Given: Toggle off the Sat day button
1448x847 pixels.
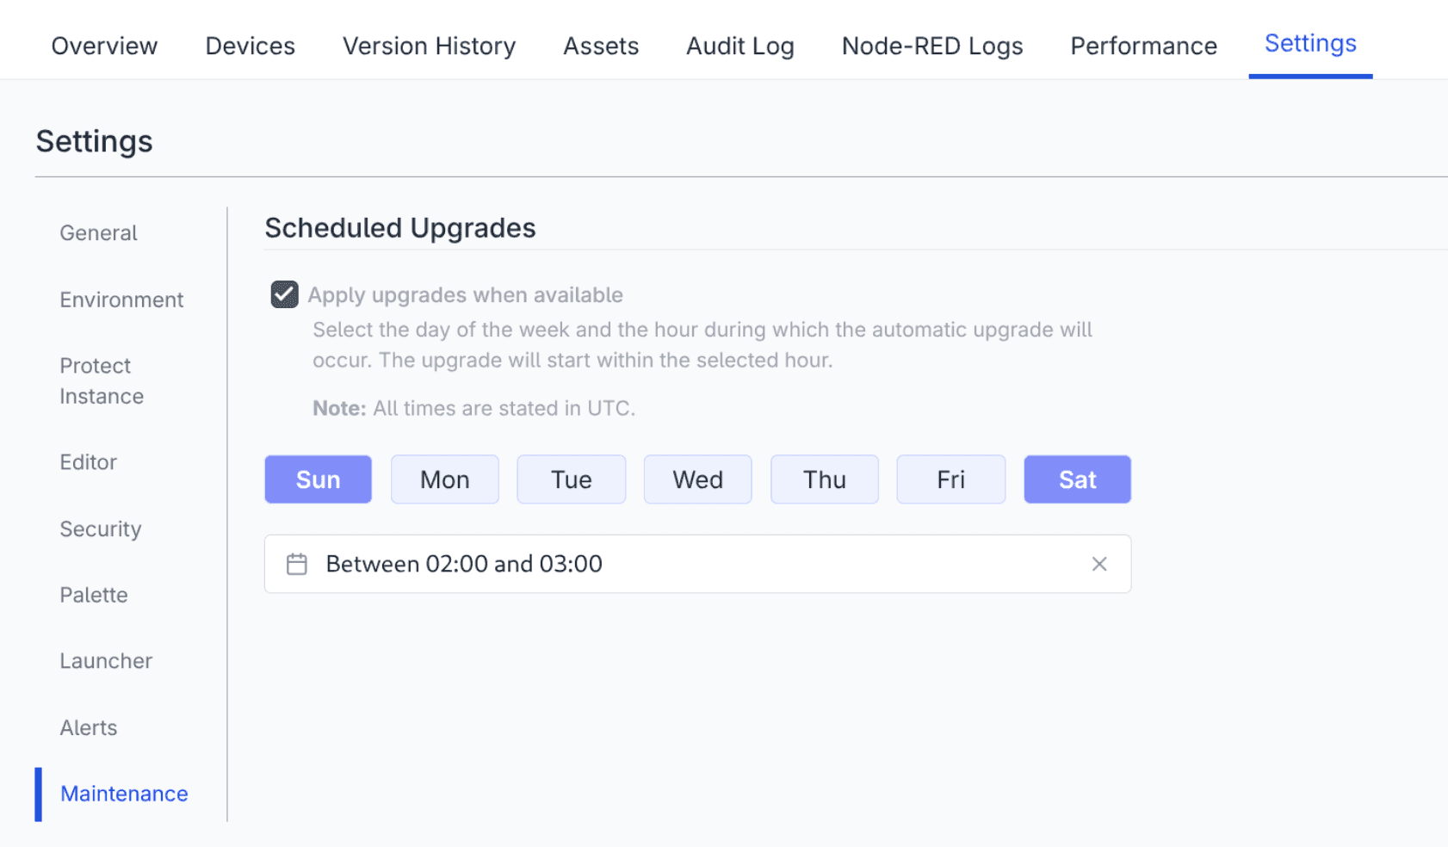Looking at the screenshot, I should click(x=1077, y=479).
